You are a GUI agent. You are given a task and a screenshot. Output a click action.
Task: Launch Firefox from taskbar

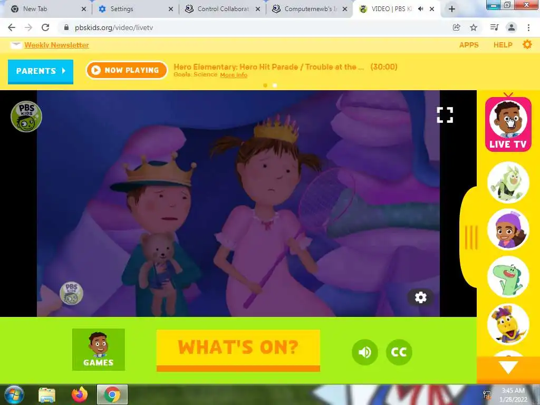pos(80,394)
